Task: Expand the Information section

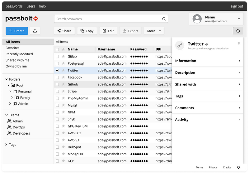Action: (x=207, y=61)
